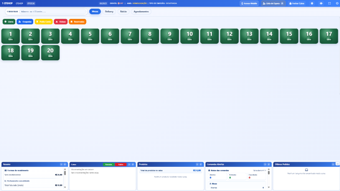The width and height of the screenshot is (340, 191).
Task: Toggle the Ocupadas status filter
Action: tap(25, 22)
